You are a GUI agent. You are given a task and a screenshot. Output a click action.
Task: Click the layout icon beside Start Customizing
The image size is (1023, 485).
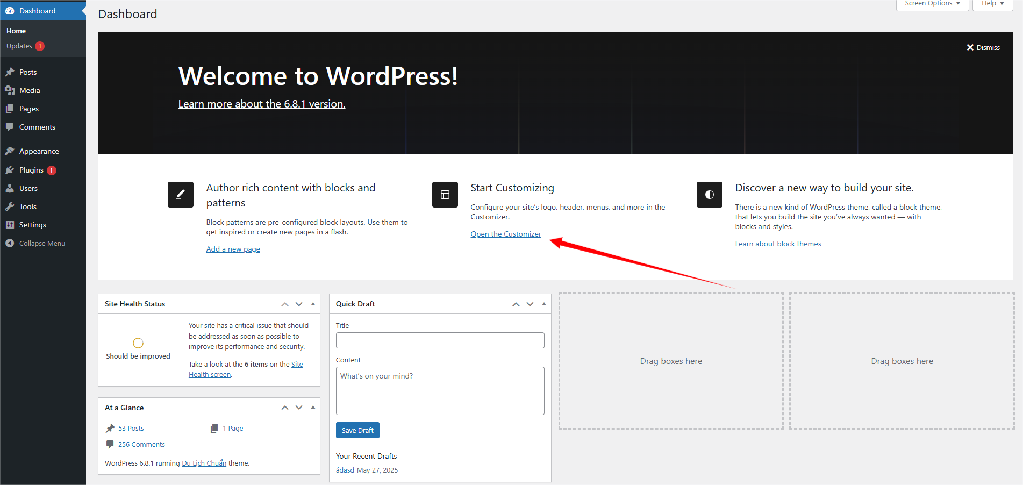point(445,195)
